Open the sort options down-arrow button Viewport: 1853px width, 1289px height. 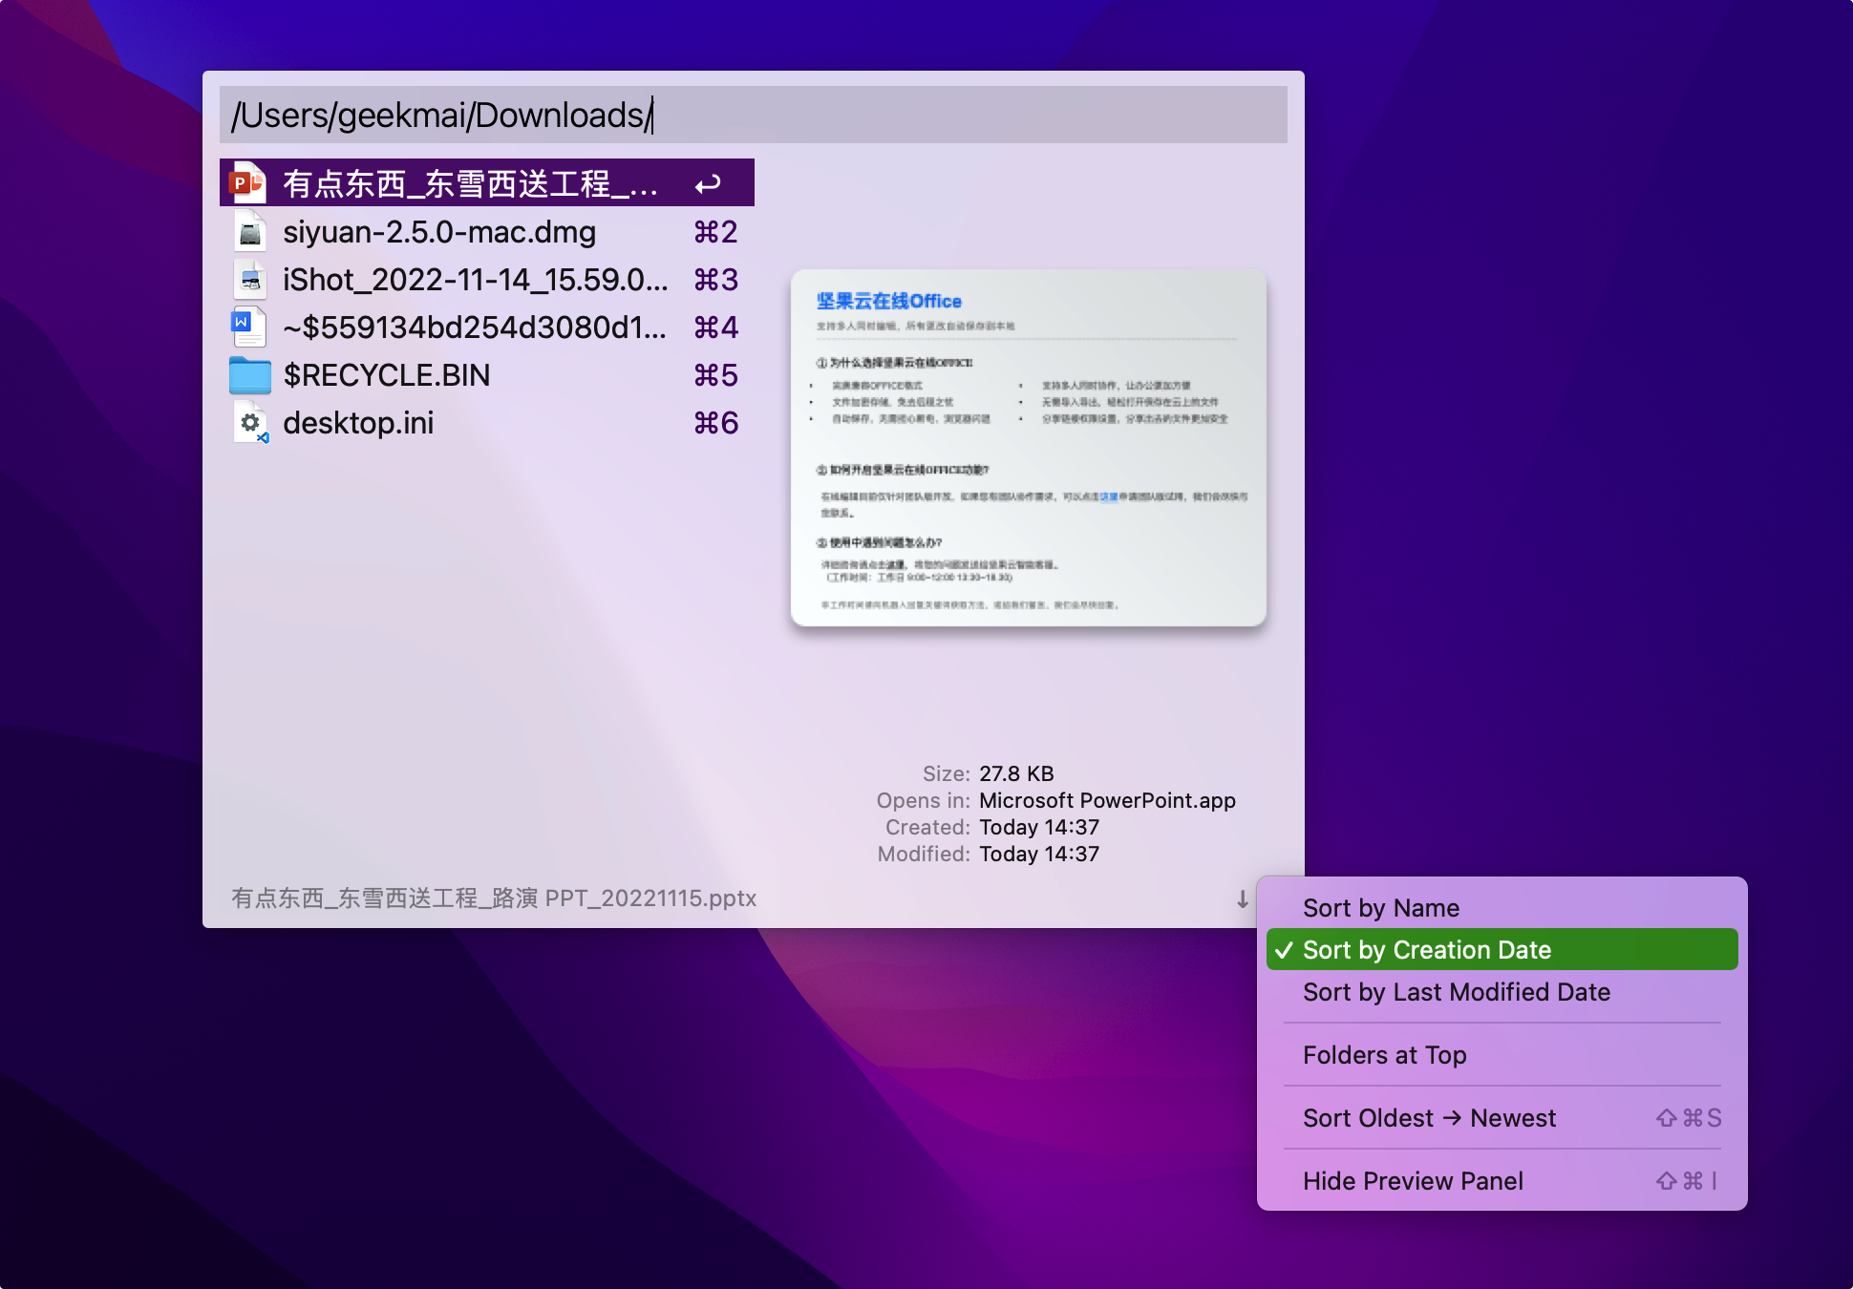click(x=1242, y=898)
